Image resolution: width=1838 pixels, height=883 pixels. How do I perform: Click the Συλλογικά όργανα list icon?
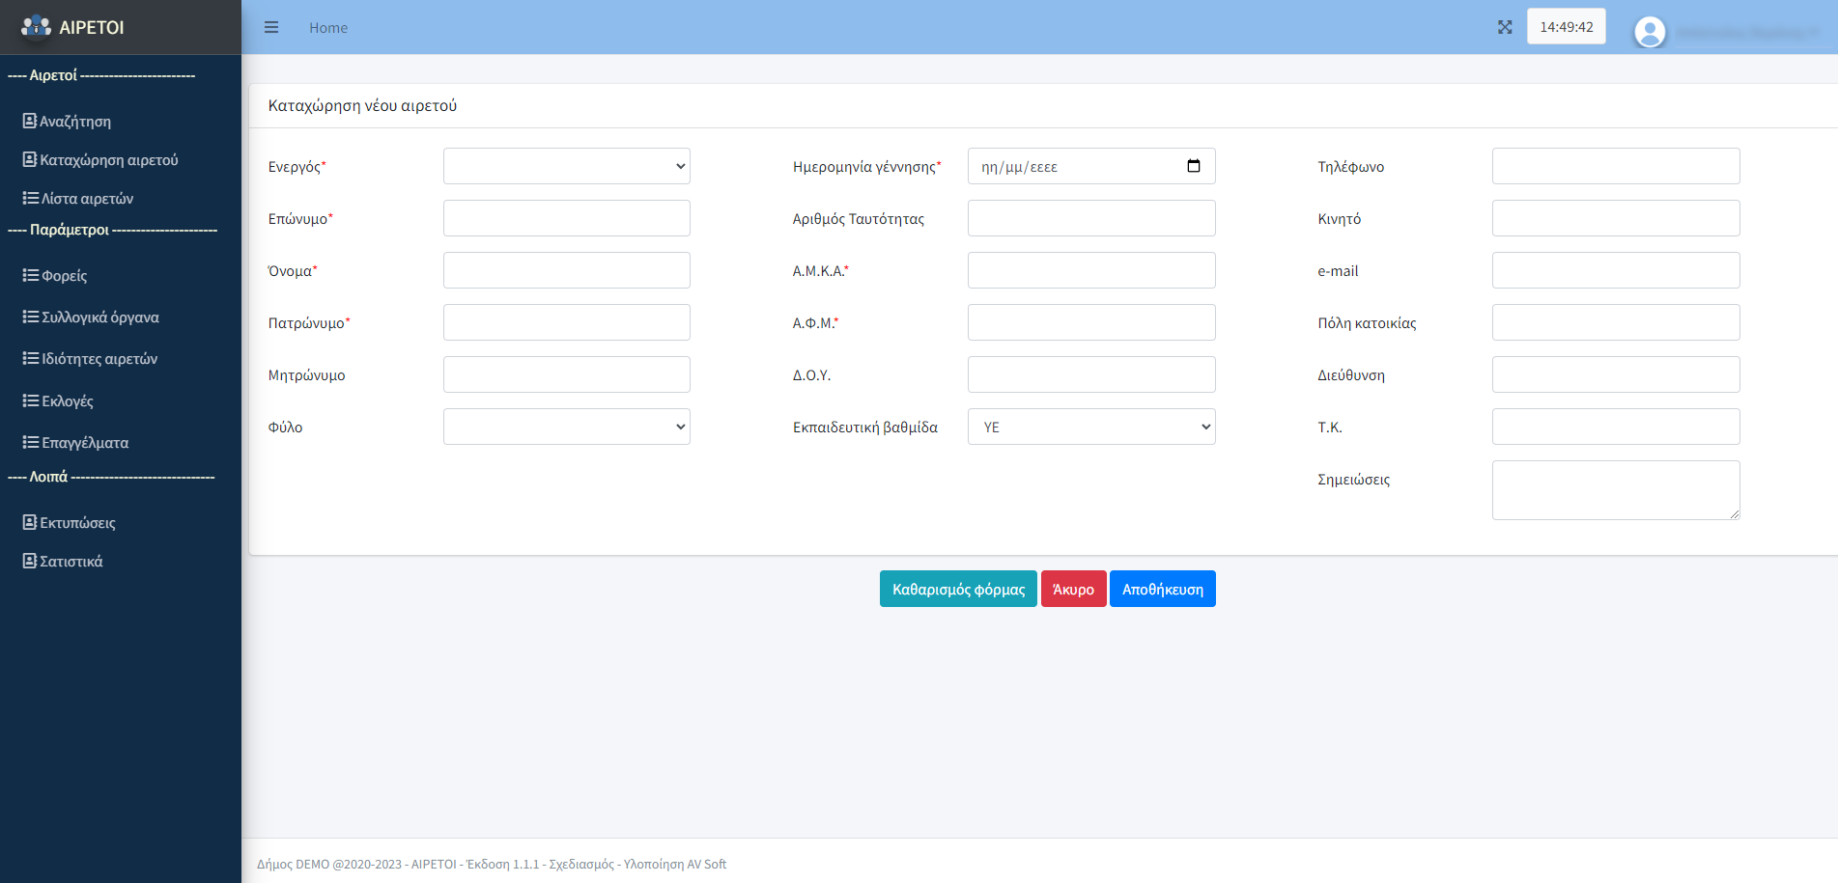31,317
